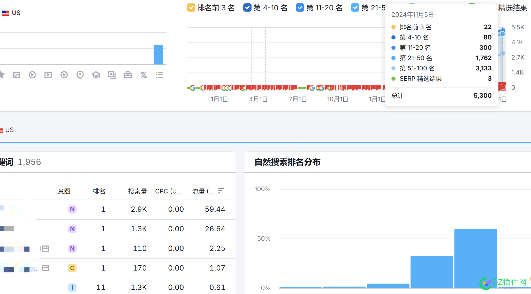Click the sort icon next to 流量 column
This screenshot has width=531, height=294.
pyautogui.click(x=221, y=191)
